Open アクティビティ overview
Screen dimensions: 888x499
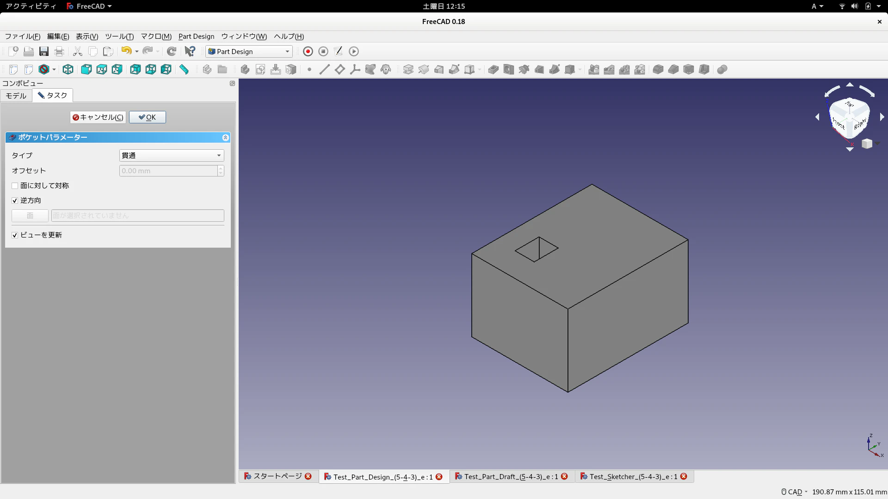point(31,6)
